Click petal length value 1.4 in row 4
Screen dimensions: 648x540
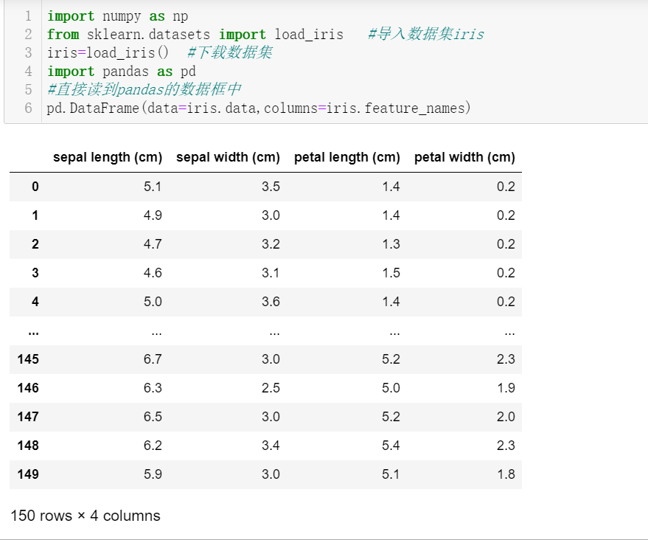click(x=391, y=302)
